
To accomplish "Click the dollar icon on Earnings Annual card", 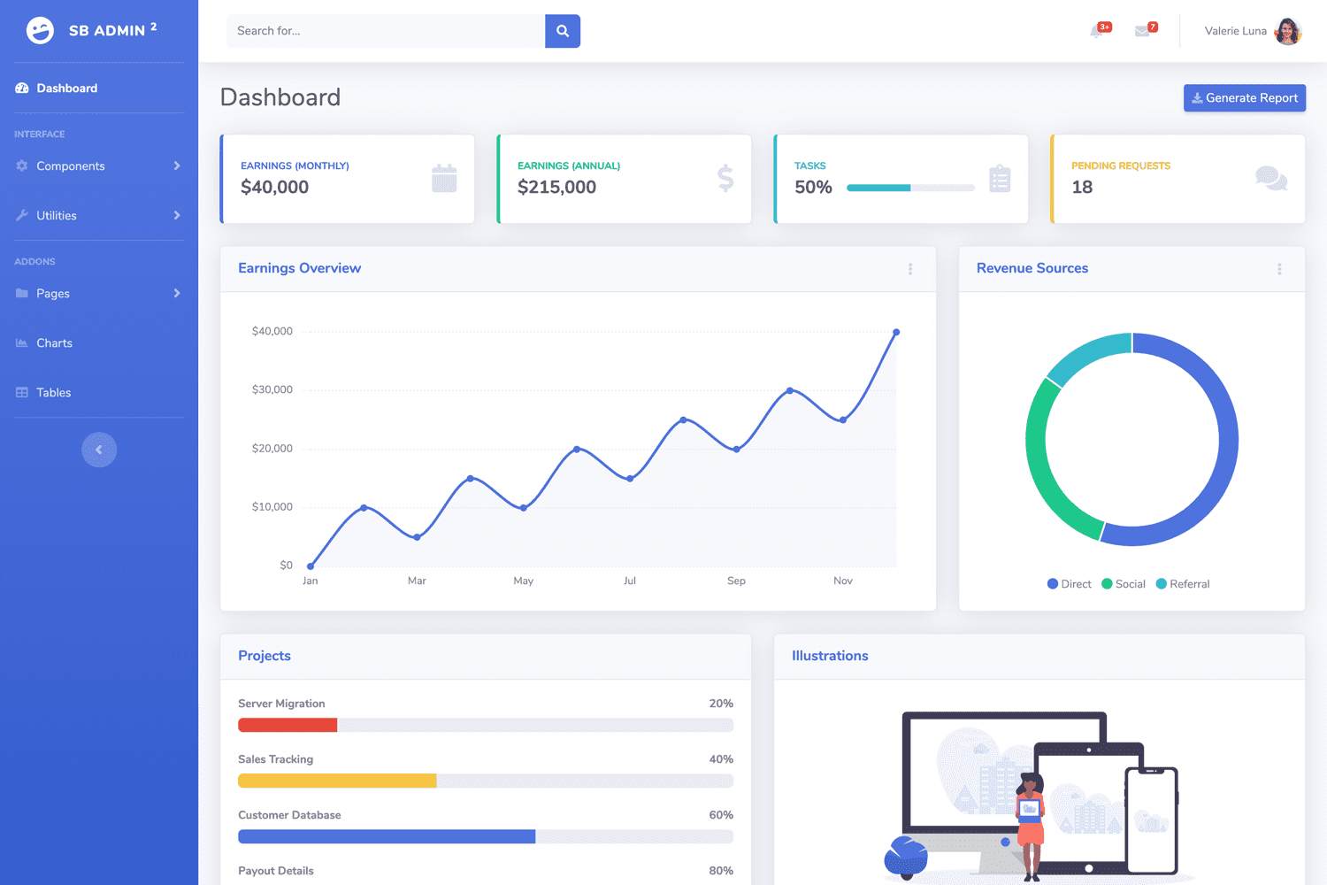I will [x=725, y=179].
